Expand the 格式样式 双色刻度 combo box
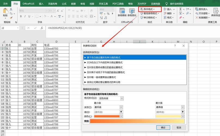The image size is (220, 136). [x=122, y=98]
